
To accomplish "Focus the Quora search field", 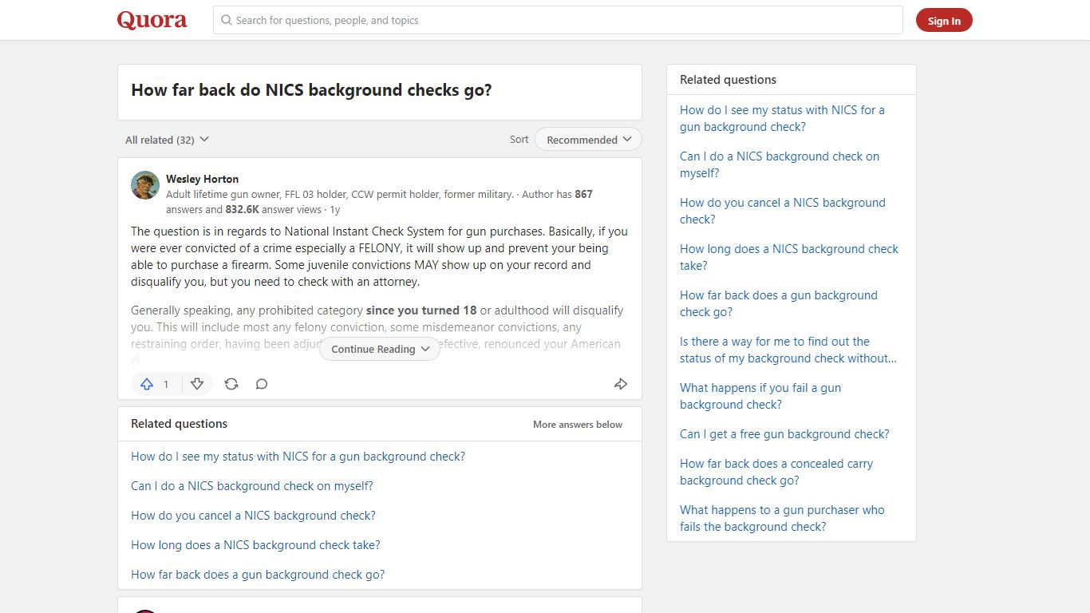I will point(558,20).
